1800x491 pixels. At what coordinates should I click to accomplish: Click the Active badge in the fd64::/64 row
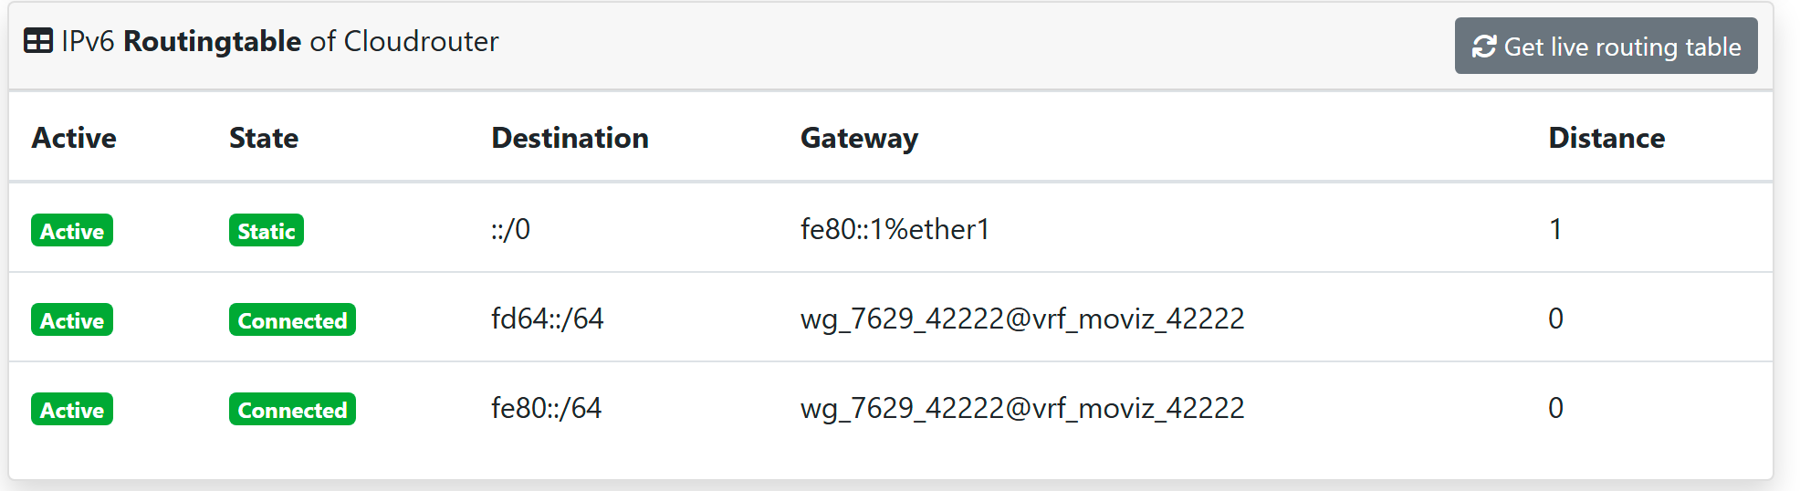point(72,320)
